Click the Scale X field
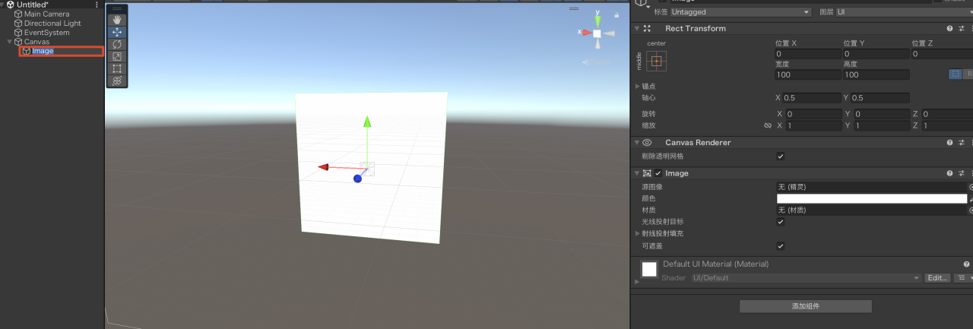The image size is (973, 329). click(x=812, y=125)
